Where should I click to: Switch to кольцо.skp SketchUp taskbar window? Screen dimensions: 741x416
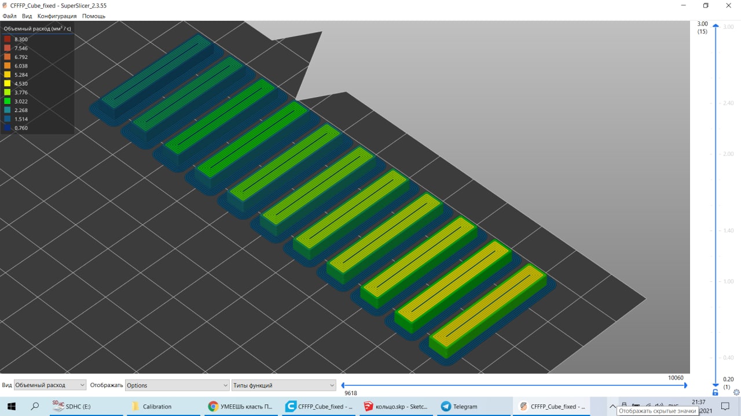point(395,406)
